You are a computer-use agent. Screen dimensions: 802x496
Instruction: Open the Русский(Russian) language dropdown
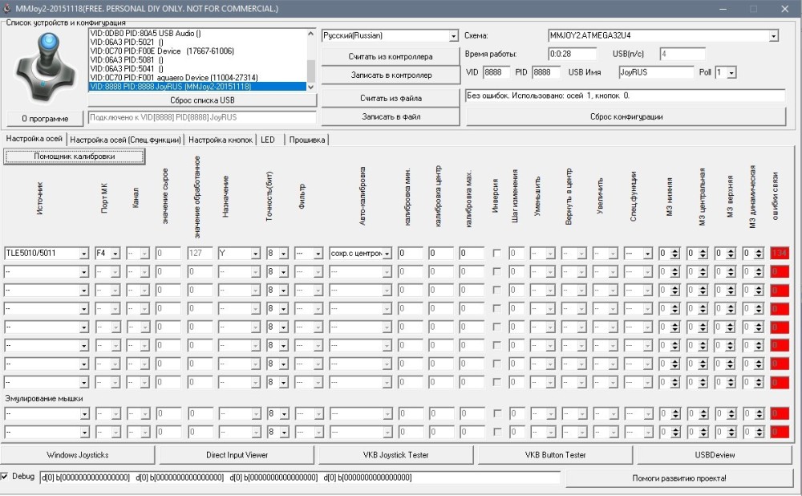point(453,36)
